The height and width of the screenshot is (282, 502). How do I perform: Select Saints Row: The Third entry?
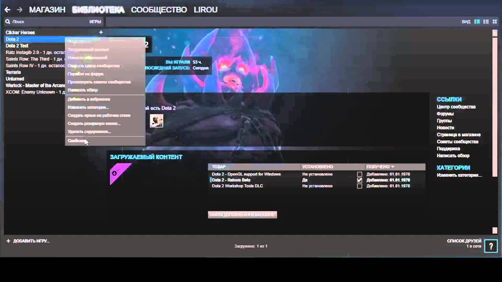[35, 59]
